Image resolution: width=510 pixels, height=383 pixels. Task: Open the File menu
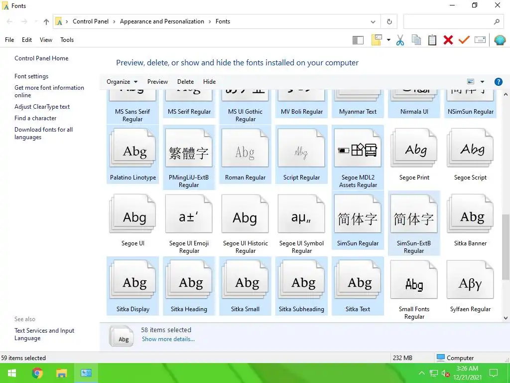pyautogui.click(x=9, y=40)
